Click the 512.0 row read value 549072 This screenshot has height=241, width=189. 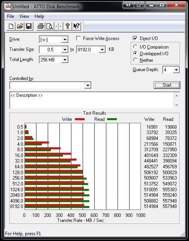(170, 184)
